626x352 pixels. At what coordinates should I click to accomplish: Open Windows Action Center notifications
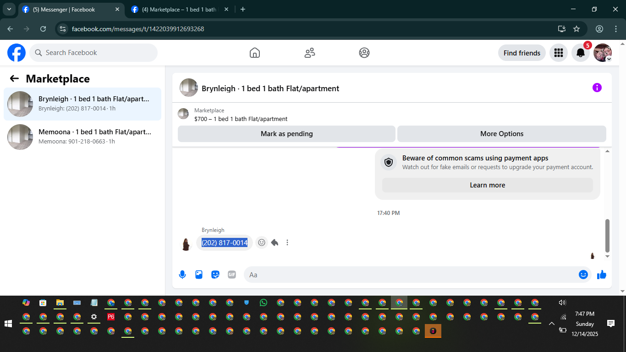coord(610,324)
